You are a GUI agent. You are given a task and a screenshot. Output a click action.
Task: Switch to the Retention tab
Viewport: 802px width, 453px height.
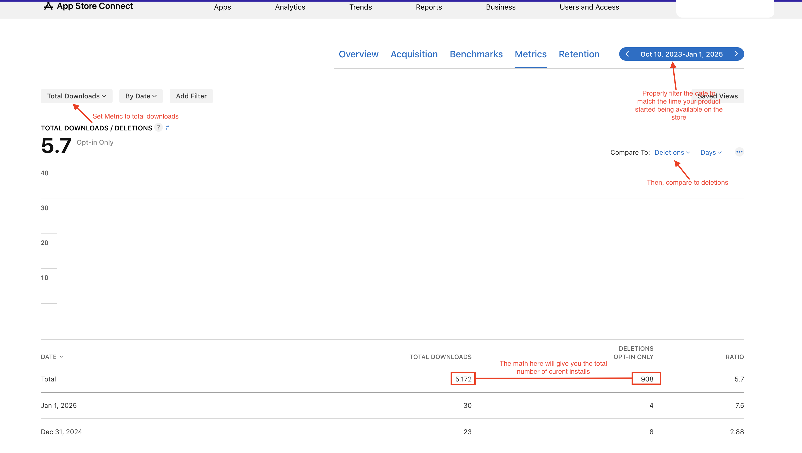(x=579, y=54)
